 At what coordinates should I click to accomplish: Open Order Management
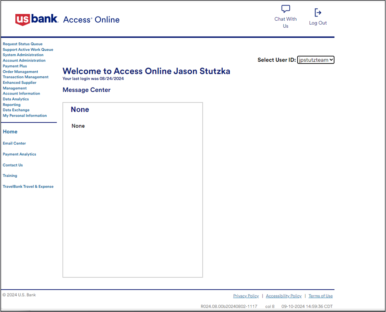(x=20, y=72)
